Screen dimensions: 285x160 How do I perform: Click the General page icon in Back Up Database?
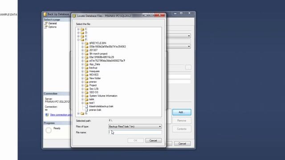pos(46,24)
